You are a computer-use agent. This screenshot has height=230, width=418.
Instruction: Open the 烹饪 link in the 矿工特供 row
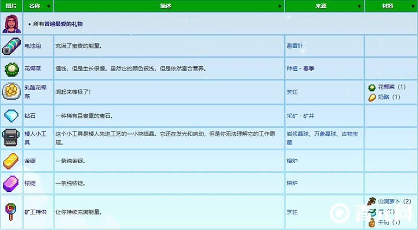pyautogui.click(x=292, y=212)
